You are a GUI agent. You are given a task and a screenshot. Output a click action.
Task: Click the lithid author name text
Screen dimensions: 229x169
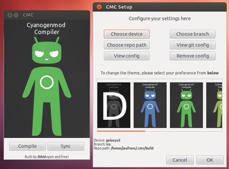point(42,157)
